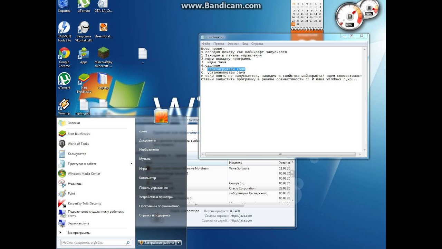Open the shutdown options arrow
Screen dimensions: 442x249
pos(179,243)
